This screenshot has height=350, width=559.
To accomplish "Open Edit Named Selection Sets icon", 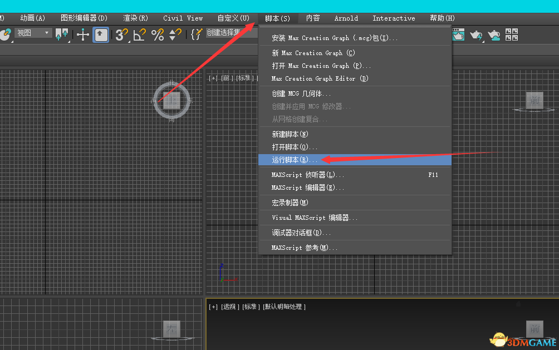I will click(195, 34).
